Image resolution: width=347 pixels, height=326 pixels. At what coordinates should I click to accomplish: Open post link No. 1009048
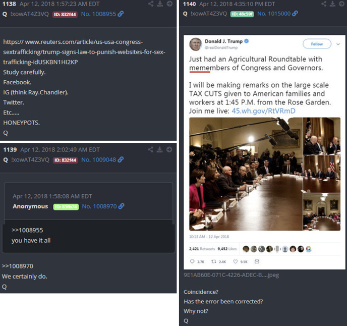102,159
